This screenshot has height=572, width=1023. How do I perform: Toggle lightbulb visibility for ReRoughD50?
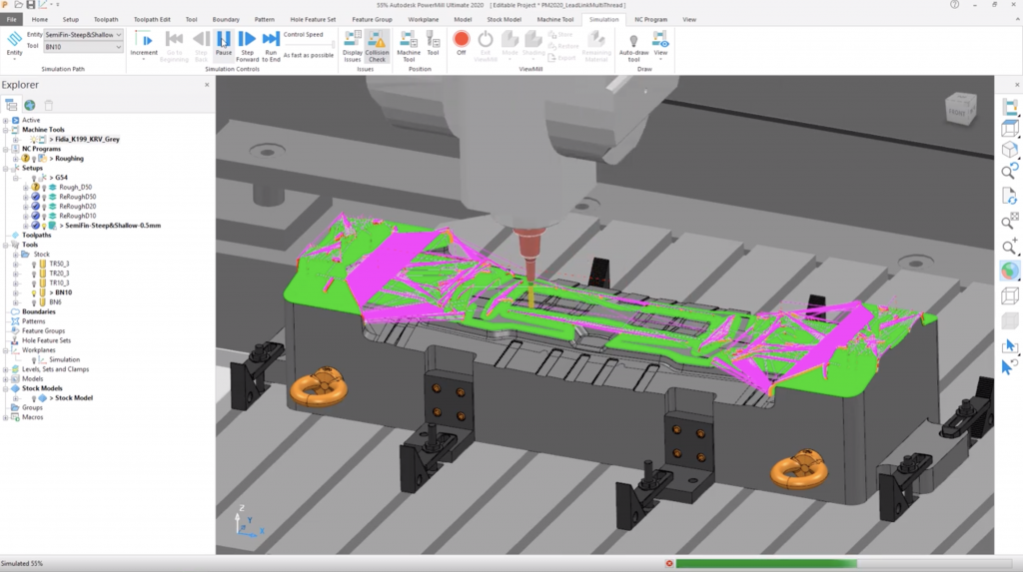point(44,197)
